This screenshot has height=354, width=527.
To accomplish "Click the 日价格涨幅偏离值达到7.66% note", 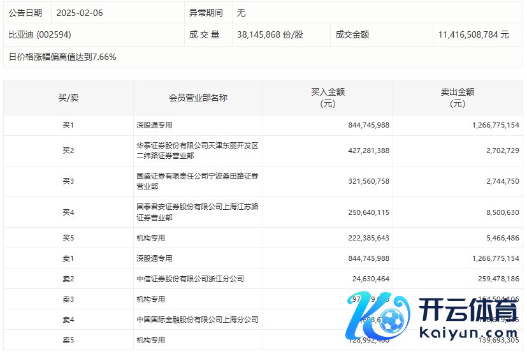I will click(62, 57).
